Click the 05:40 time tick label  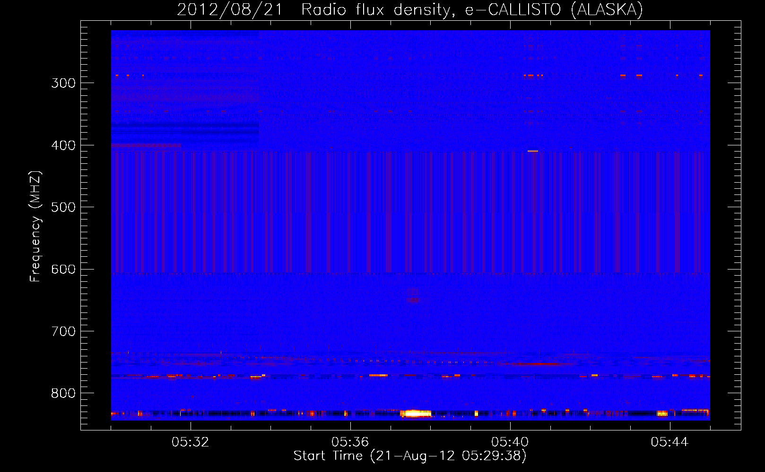click(x=510, y=442)
